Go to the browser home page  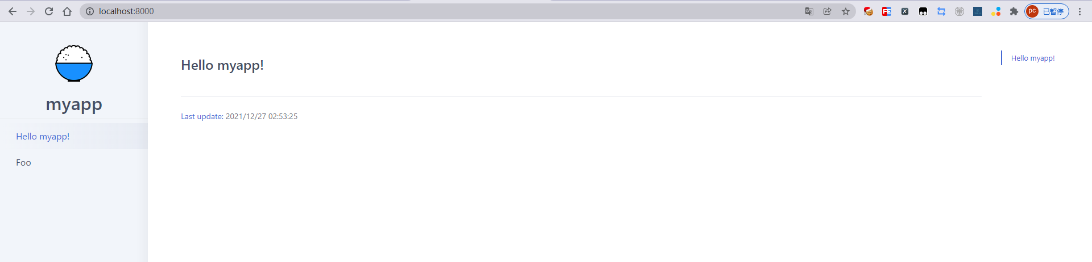(x=67, y=11)
